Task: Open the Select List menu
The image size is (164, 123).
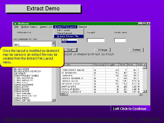Action: 46,27
